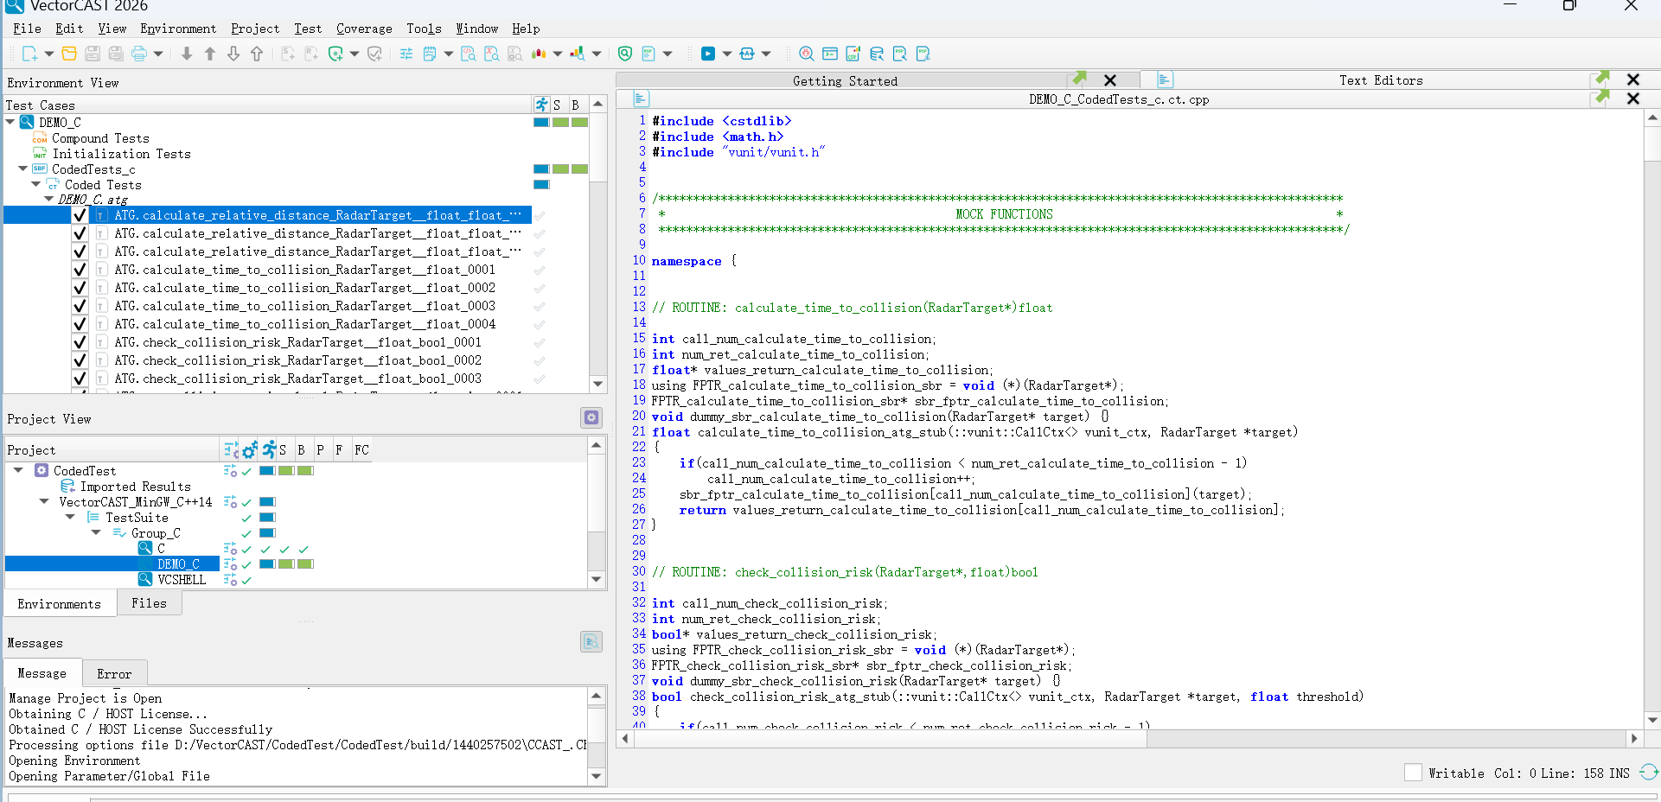Click the outlined down arrow toolbar icon
The height and width of the screenshot is (802, 1661).
pyautogui.click(x=233, y=54)
